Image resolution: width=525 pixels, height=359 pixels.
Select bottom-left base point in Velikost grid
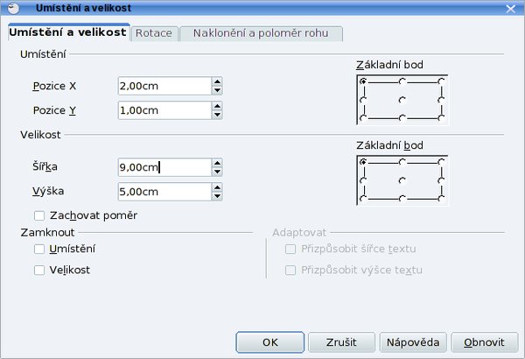pyautogui.click(x=363, y=199)
